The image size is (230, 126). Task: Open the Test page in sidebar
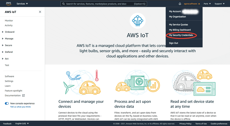click(x=7, y=65)
